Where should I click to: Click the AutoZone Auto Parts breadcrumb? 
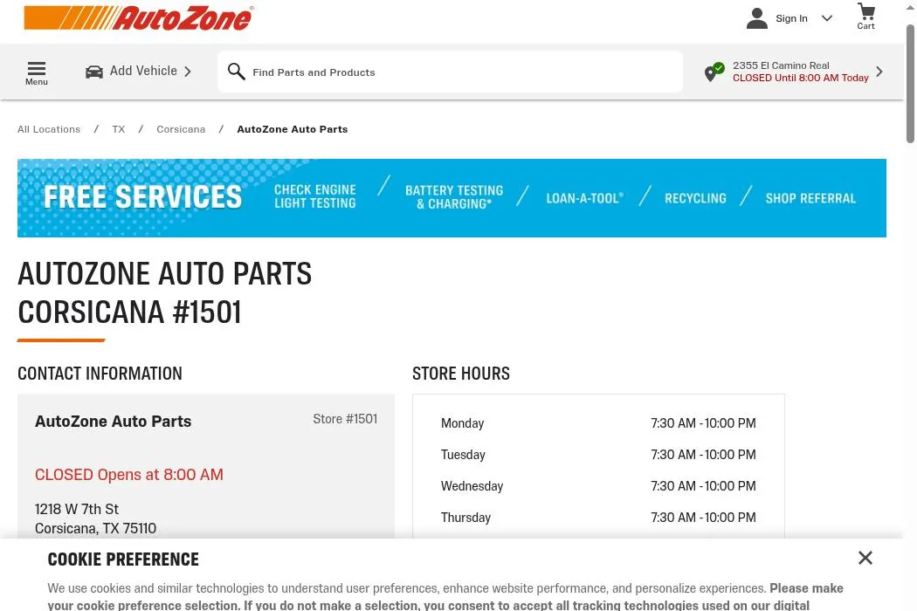click(x=293, y=129)
